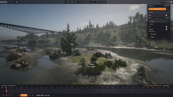The width and height of the screenshot is (173, 97).
Task: Click the Smooth transition label
Action: tap(152, 31)
